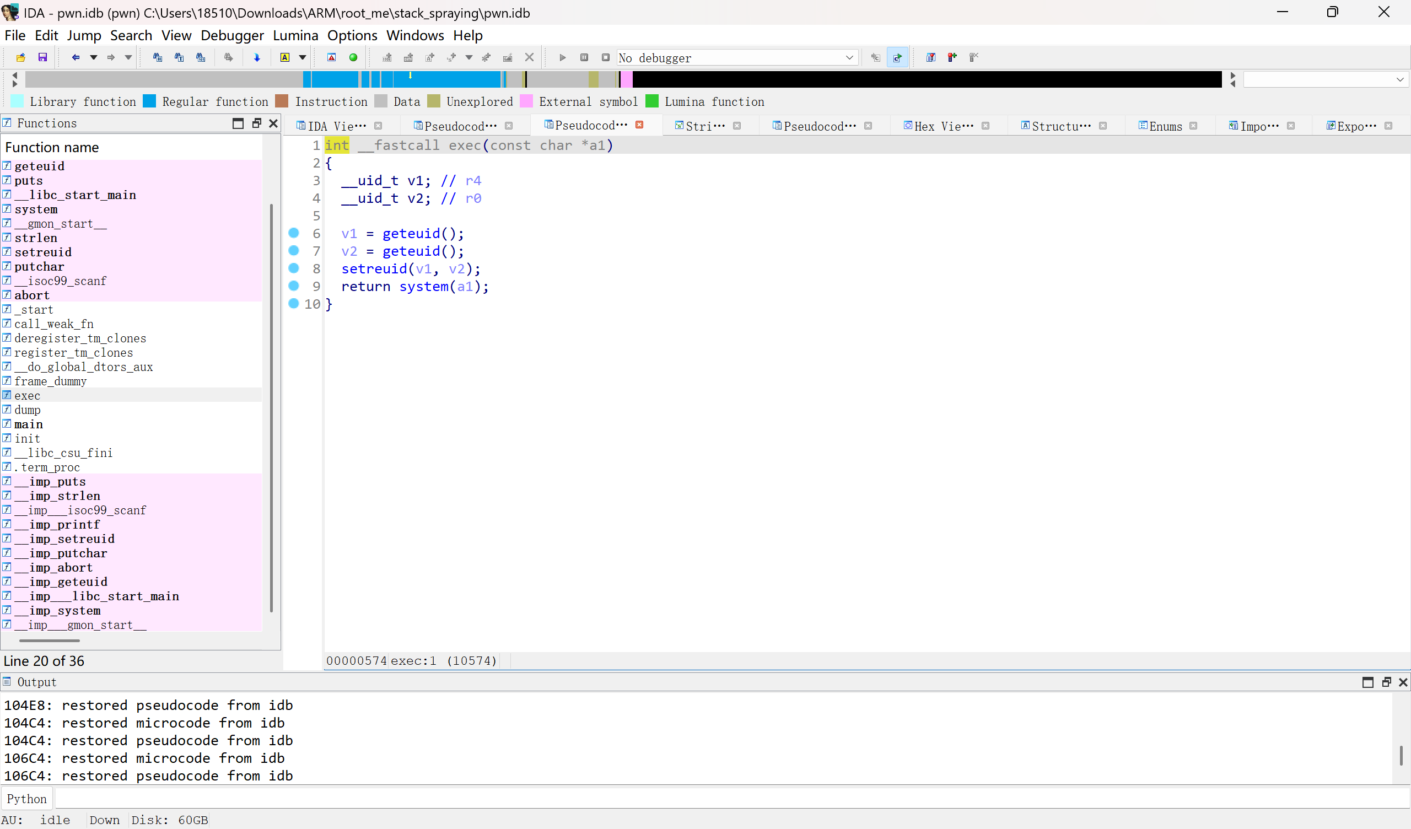Start process with the play icon
The width and height of the screenshot is (1411, 829).
[563, 57]
